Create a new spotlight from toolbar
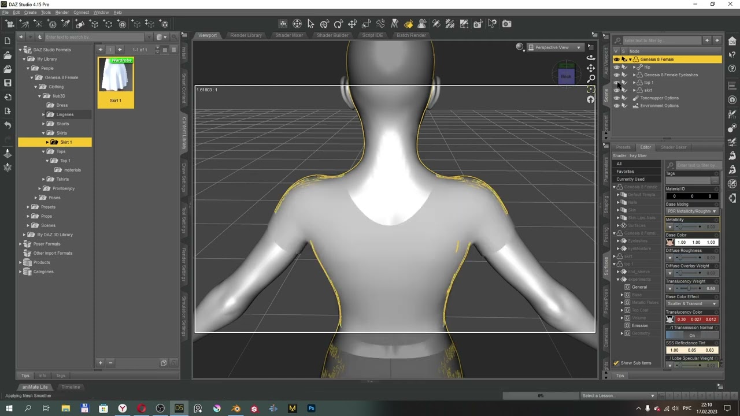 66,24
